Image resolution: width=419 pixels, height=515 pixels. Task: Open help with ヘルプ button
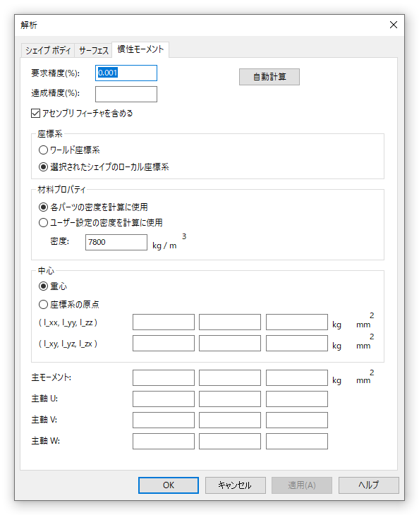tap(369, 485)
